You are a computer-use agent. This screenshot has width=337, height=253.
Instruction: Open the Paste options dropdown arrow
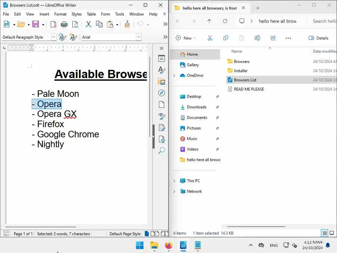pyautogui.click(x=117, y=24)
